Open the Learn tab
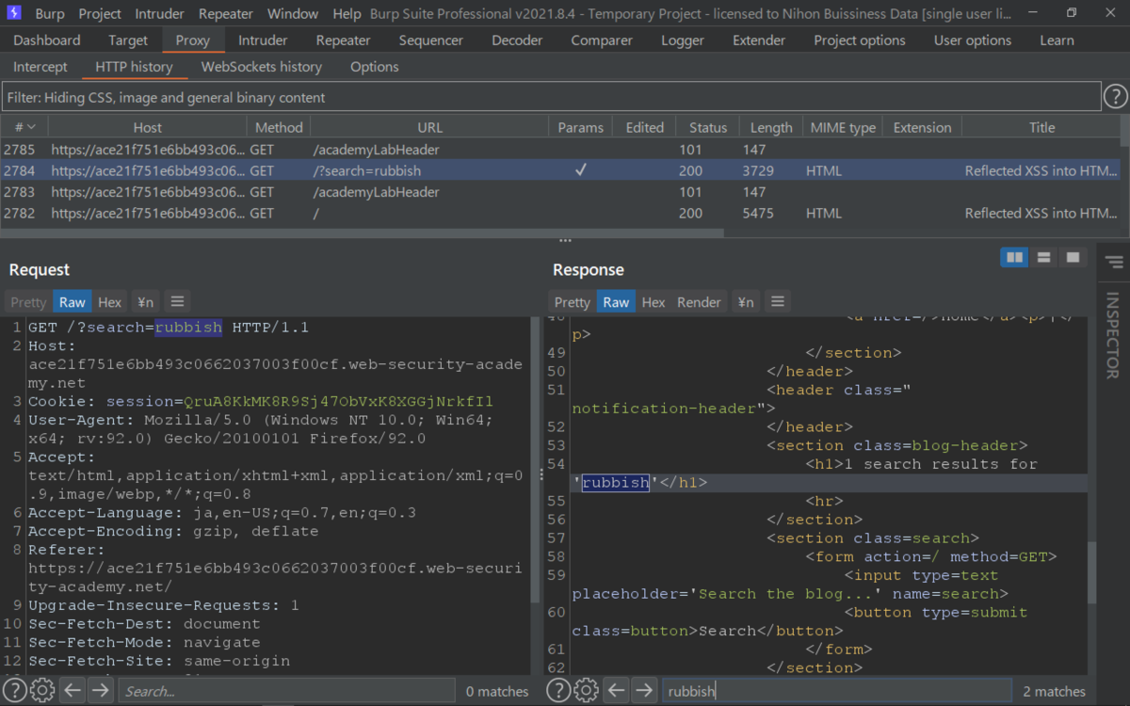 pyautogui.click(x=1057, y=40)
